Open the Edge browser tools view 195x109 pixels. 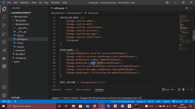[x=4, y=67]
